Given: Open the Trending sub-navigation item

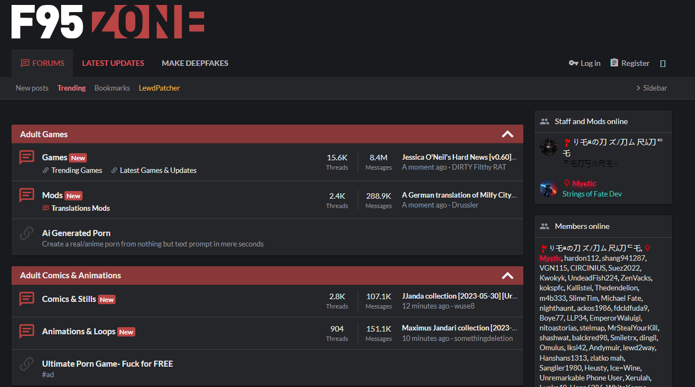Looking at the screenshot, I should pos(72,88).
